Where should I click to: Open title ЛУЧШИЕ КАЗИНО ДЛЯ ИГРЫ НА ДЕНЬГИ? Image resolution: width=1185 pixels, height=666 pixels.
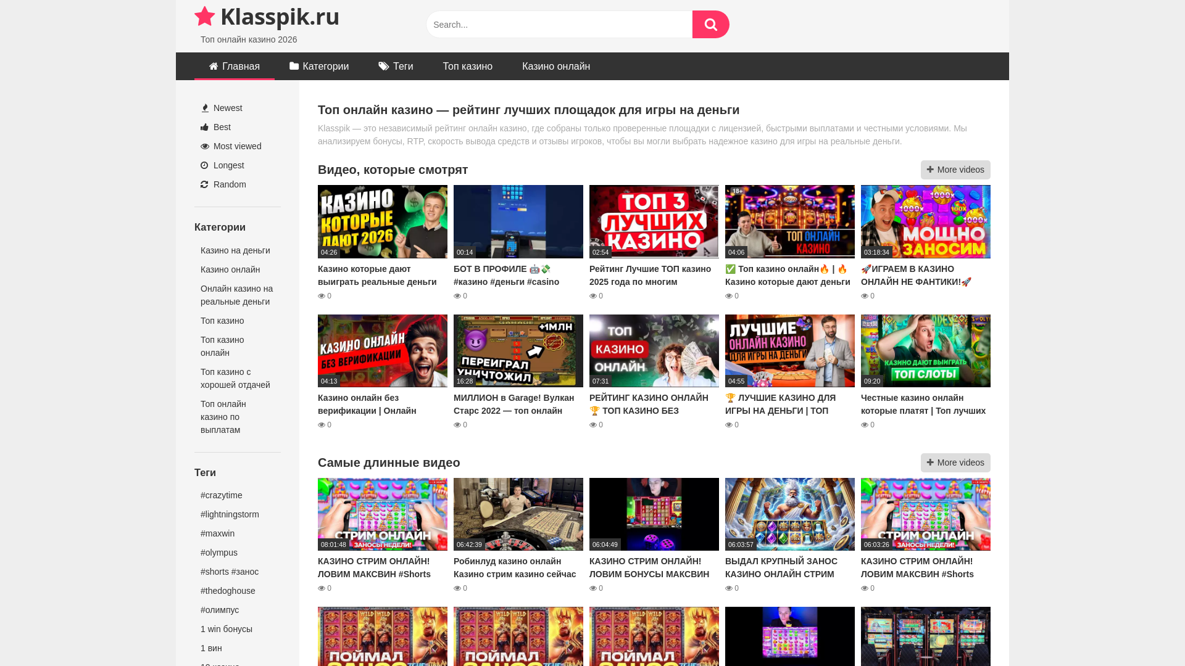(781, 405)
